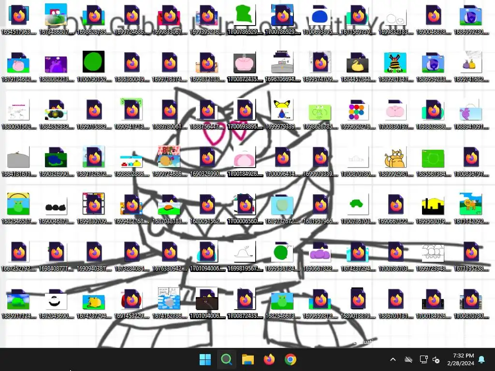The height and width of the screenshot is (371, 495).
Task: Select the file 1674162786 comic thumbnail
Action: [x=169, y=299]
